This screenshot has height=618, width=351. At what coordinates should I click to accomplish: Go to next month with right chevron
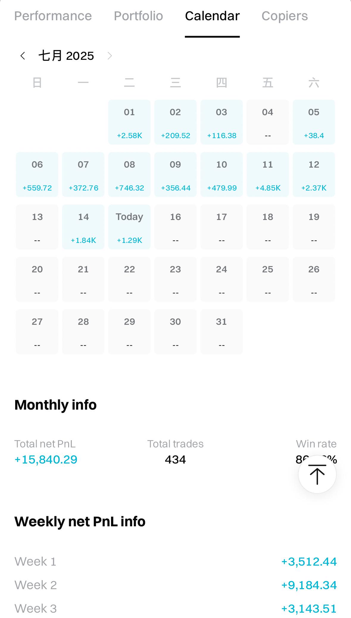pos(110,56)
